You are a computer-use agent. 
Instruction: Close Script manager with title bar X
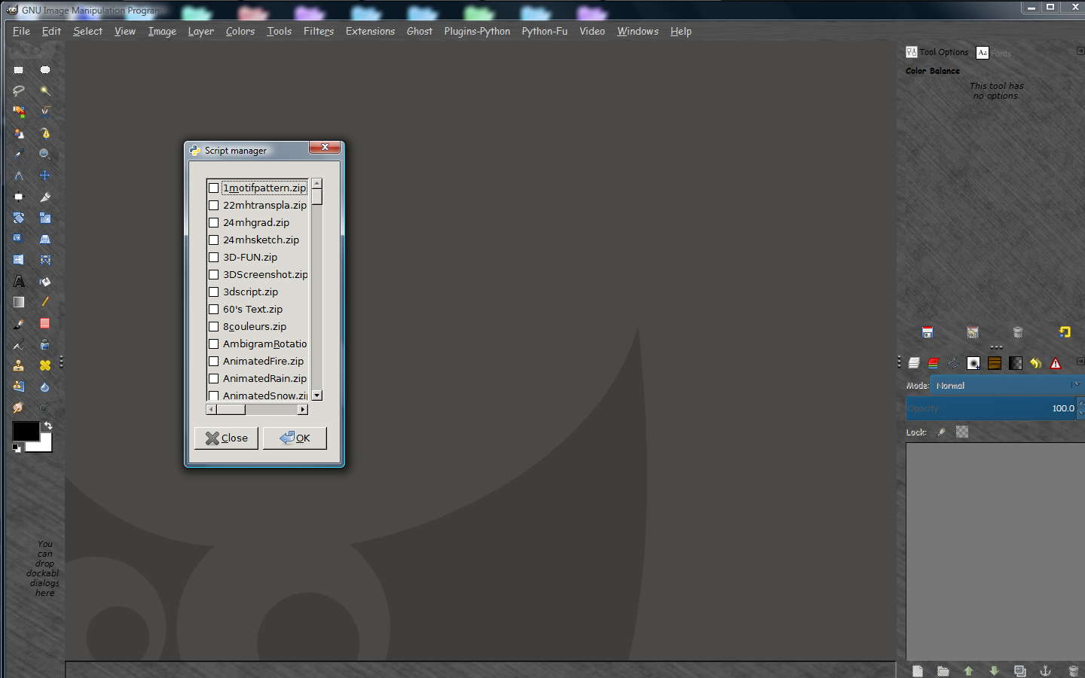(x=325, y=148)
